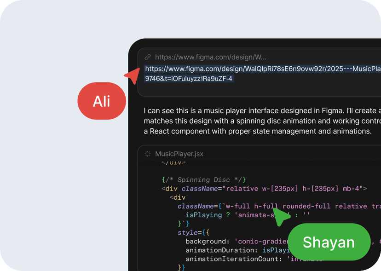
Task: Open the MusicPlayer.jsx file label
Action: point(179,154)
